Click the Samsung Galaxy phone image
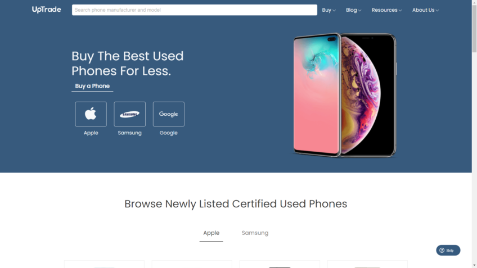 coord(316,95)
